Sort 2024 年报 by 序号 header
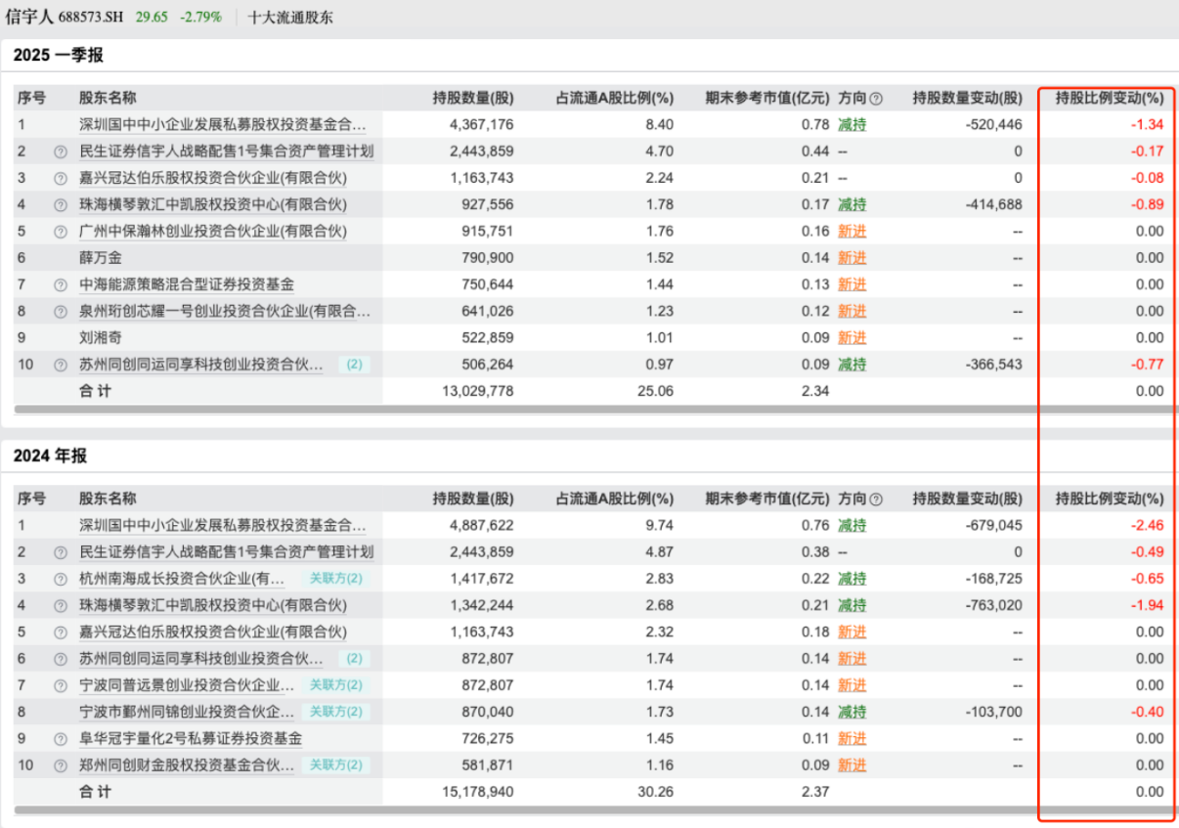Viewport: 1179px width, 828px height. (31, 499)
